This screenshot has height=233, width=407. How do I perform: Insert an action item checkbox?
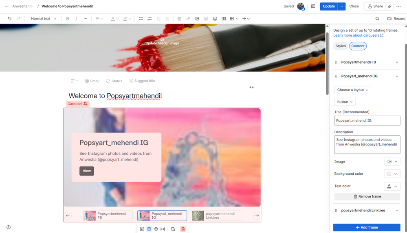[x=179, y=19]
